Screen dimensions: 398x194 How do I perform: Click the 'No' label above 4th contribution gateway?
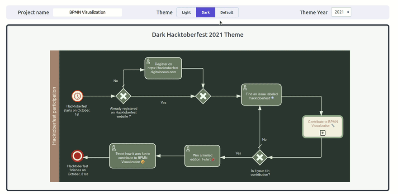click(264, 139)
